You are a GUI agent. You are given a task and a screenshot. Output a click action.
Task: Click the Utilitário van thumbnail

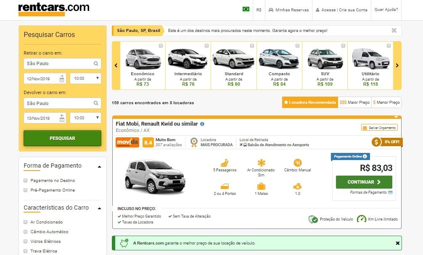point(371,58)
